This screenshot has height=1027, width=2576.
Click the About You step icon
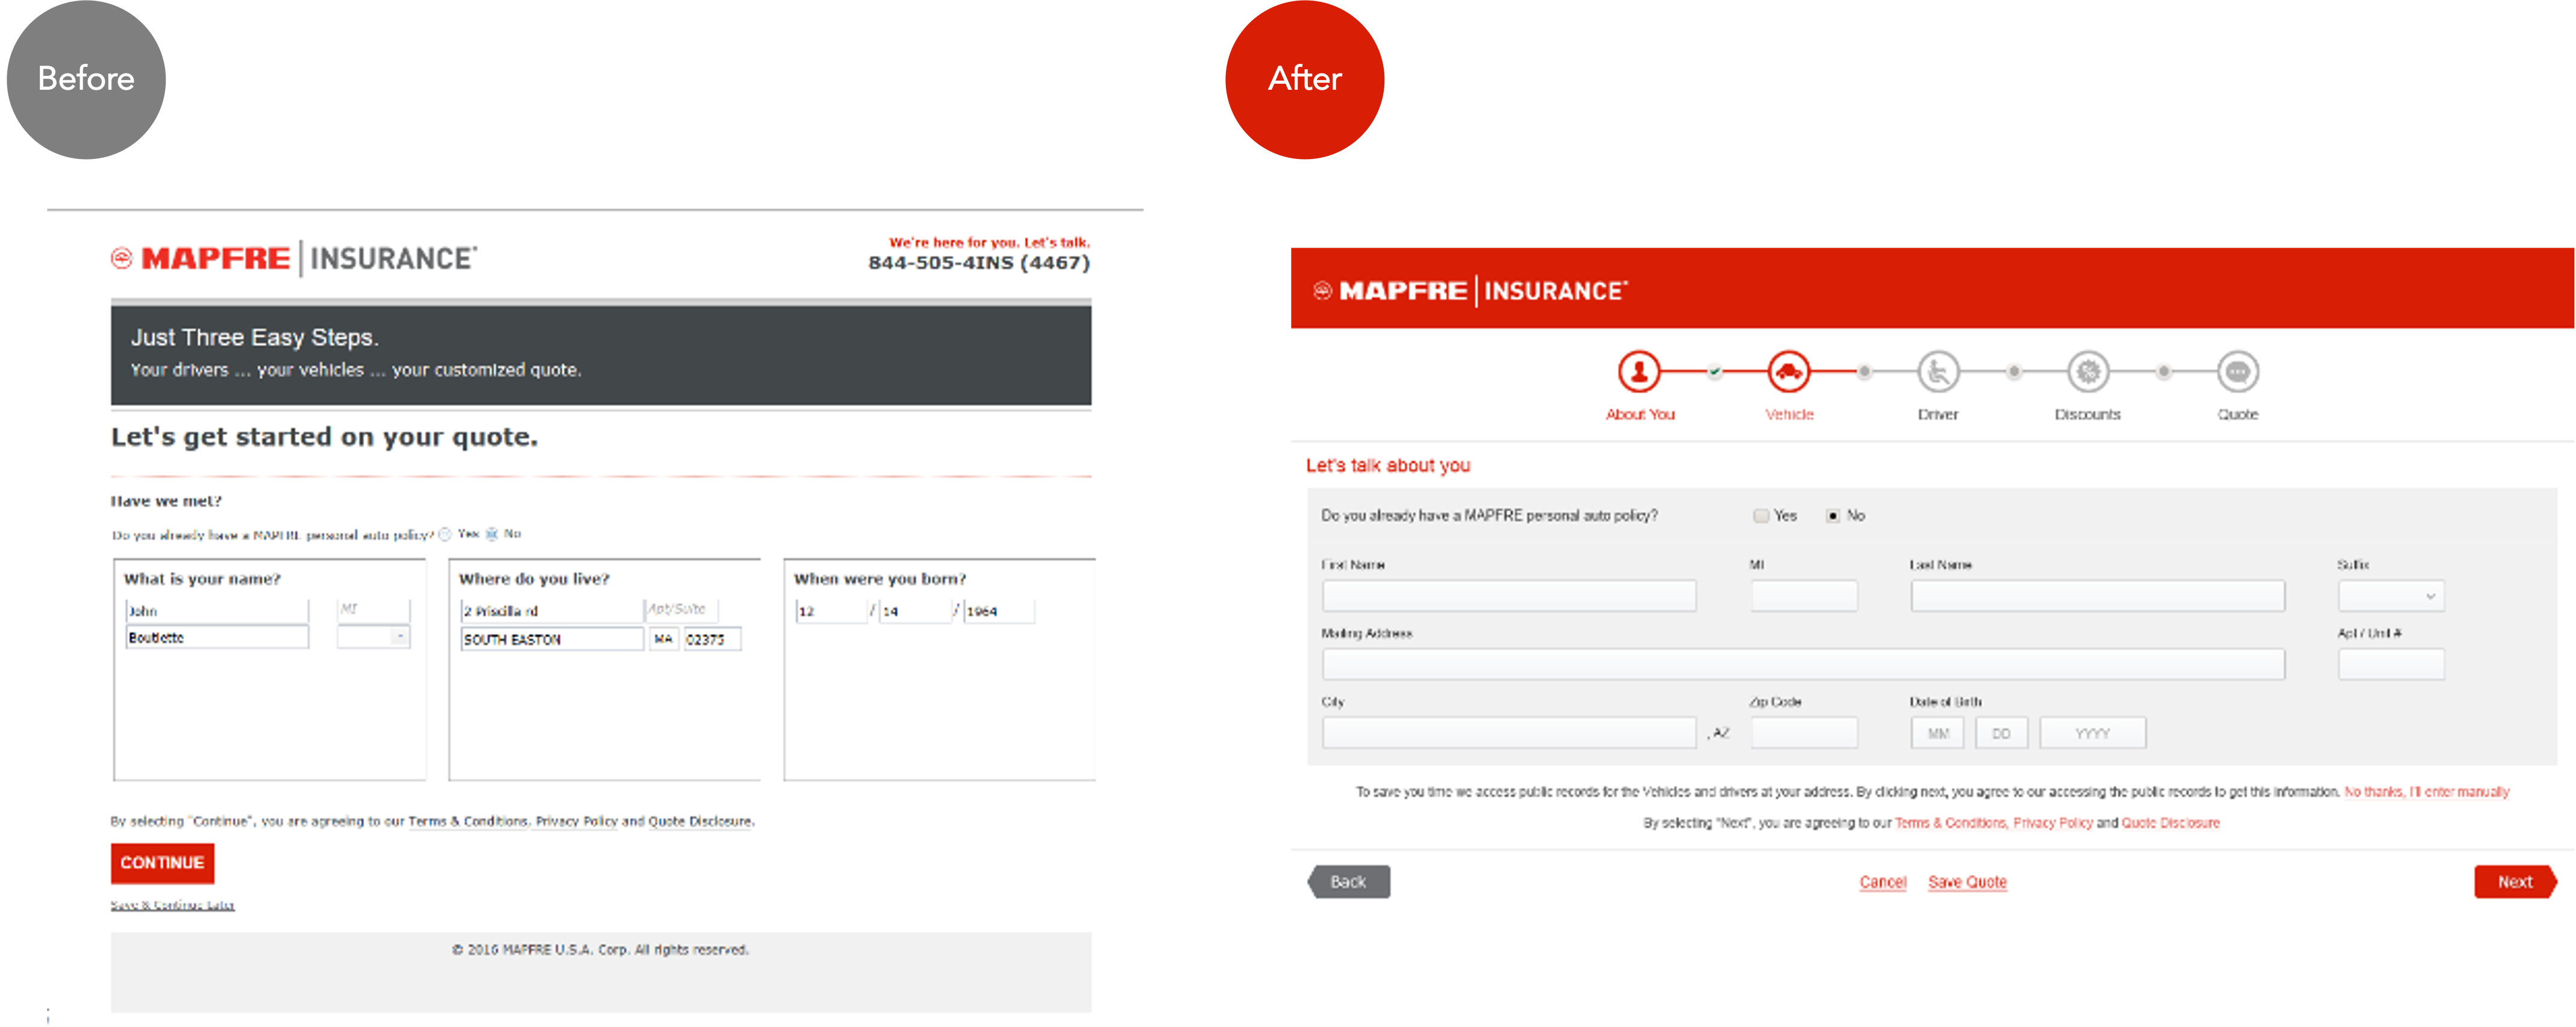click(1639, 371)
